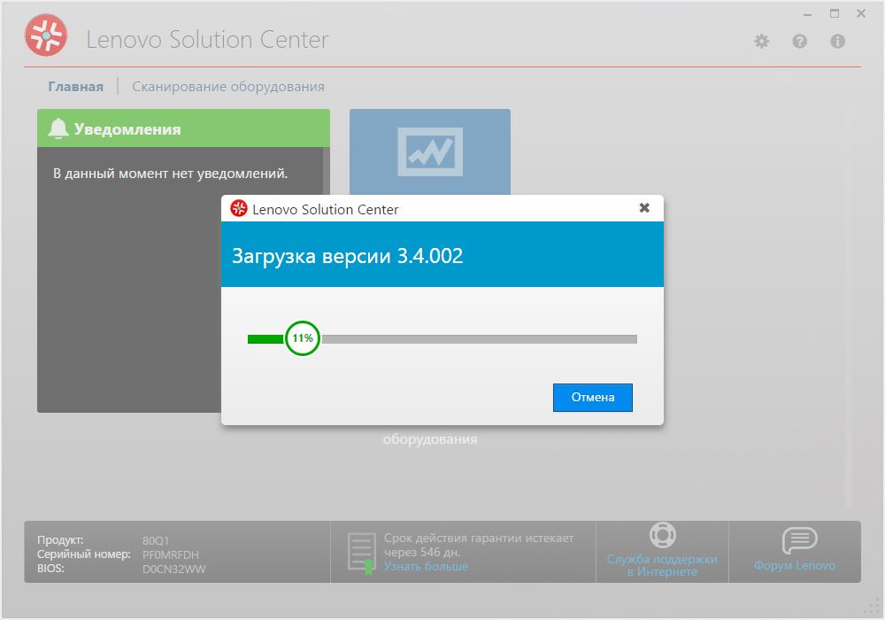Click the Уведомления panel header
Viewport: 885px width, 620px height.
pos(183,128)
